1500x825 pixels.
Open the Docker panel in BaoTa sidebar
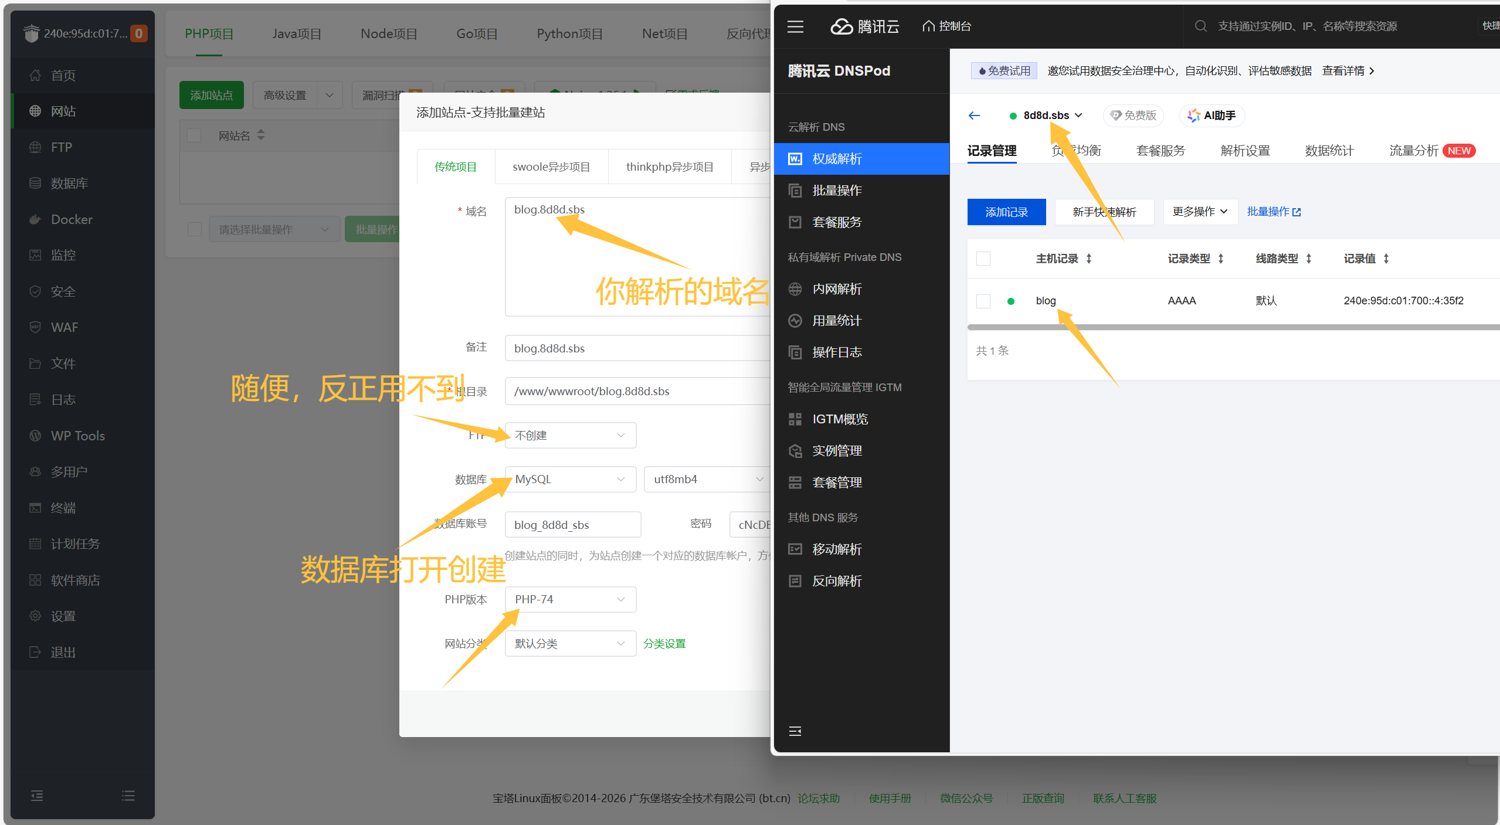click(x=70, y=219)
